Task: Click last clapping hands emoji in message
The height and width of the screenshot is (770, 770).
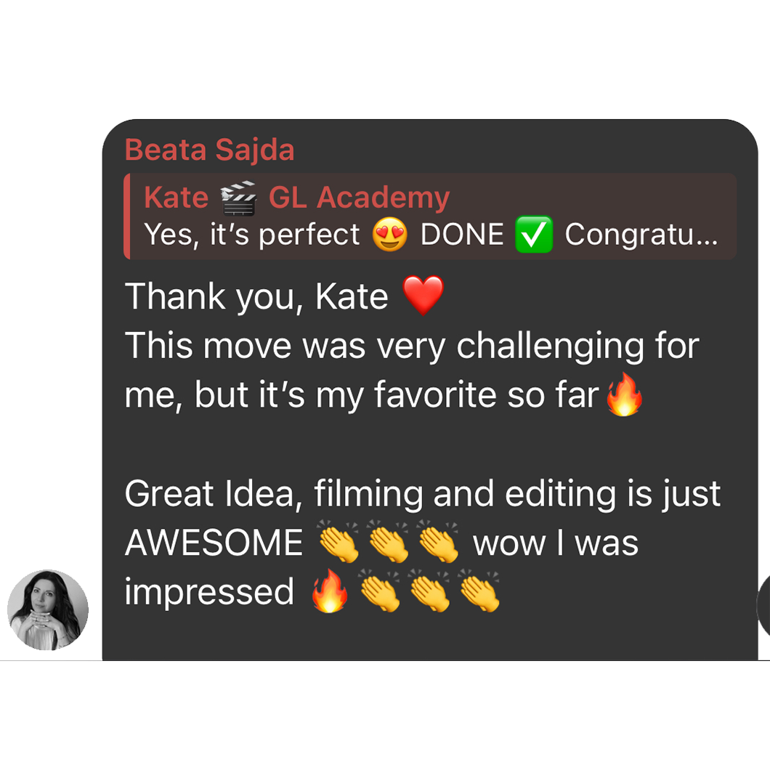Action: (479, 591)
